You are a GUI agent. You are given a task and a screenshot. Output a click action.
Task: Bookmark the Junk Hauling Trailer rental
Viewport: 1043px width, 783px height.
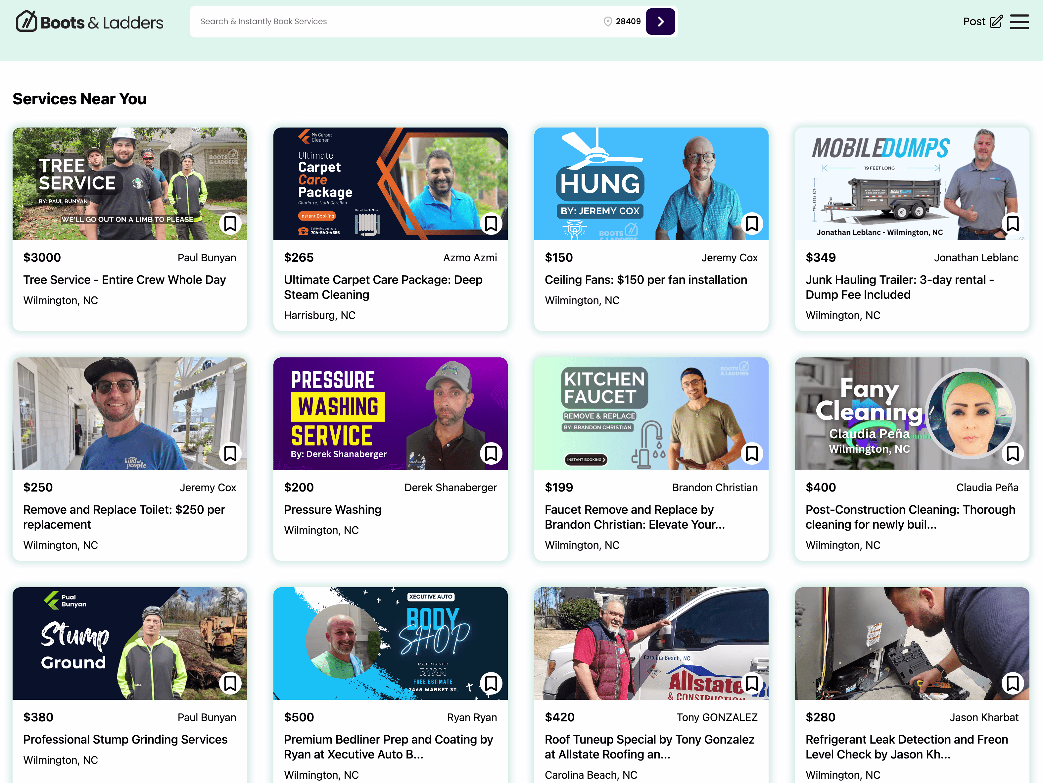point(1012,224)
